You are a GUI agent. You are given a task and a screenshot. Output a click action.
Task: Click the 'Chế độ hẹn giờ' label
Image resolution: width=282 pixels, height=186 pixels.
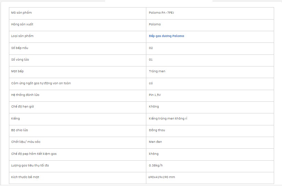pyautogui.click(x=23, y=107)
